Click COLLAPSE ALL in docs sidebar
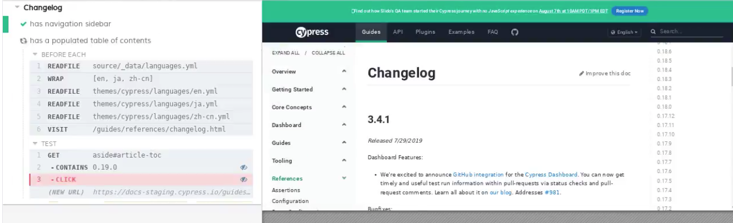Viewport: 733px width, 223px height. (327, 53)
